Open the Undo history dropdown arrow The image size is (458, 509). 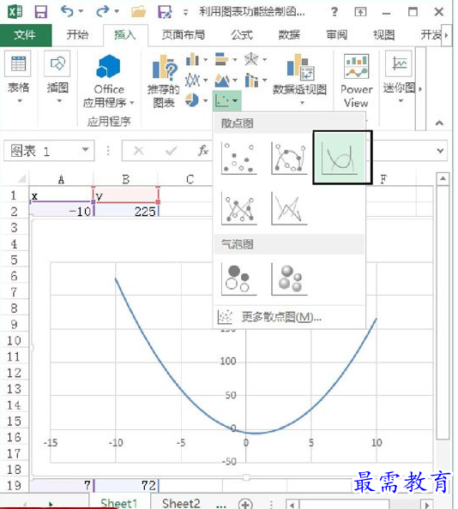click(x=81, y=11)
